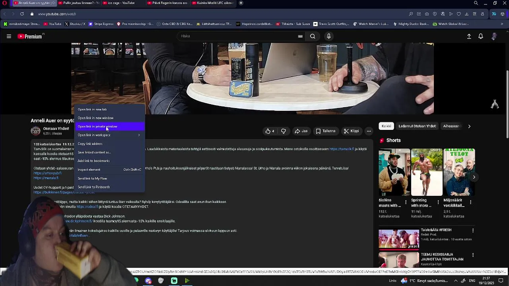Screen dimensions: 509x286
Task: Open https://tamsilk.fi link in description
Action: point(342,149)
